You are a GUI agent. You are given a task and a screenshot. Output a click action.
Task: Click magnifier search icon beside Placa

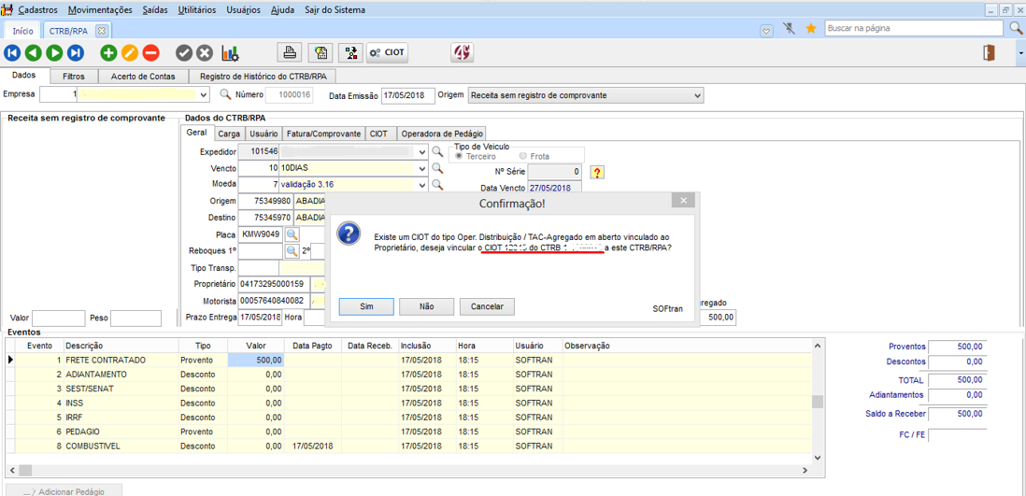292,234
